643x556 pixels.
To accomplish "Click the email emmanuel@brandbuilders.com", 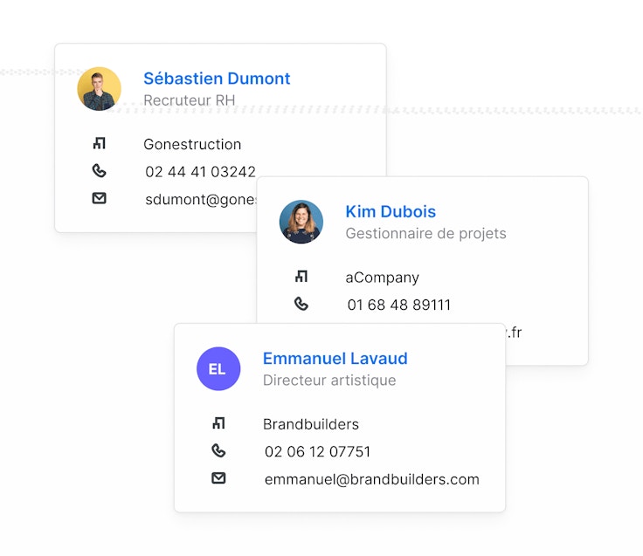I will (371, 479).
